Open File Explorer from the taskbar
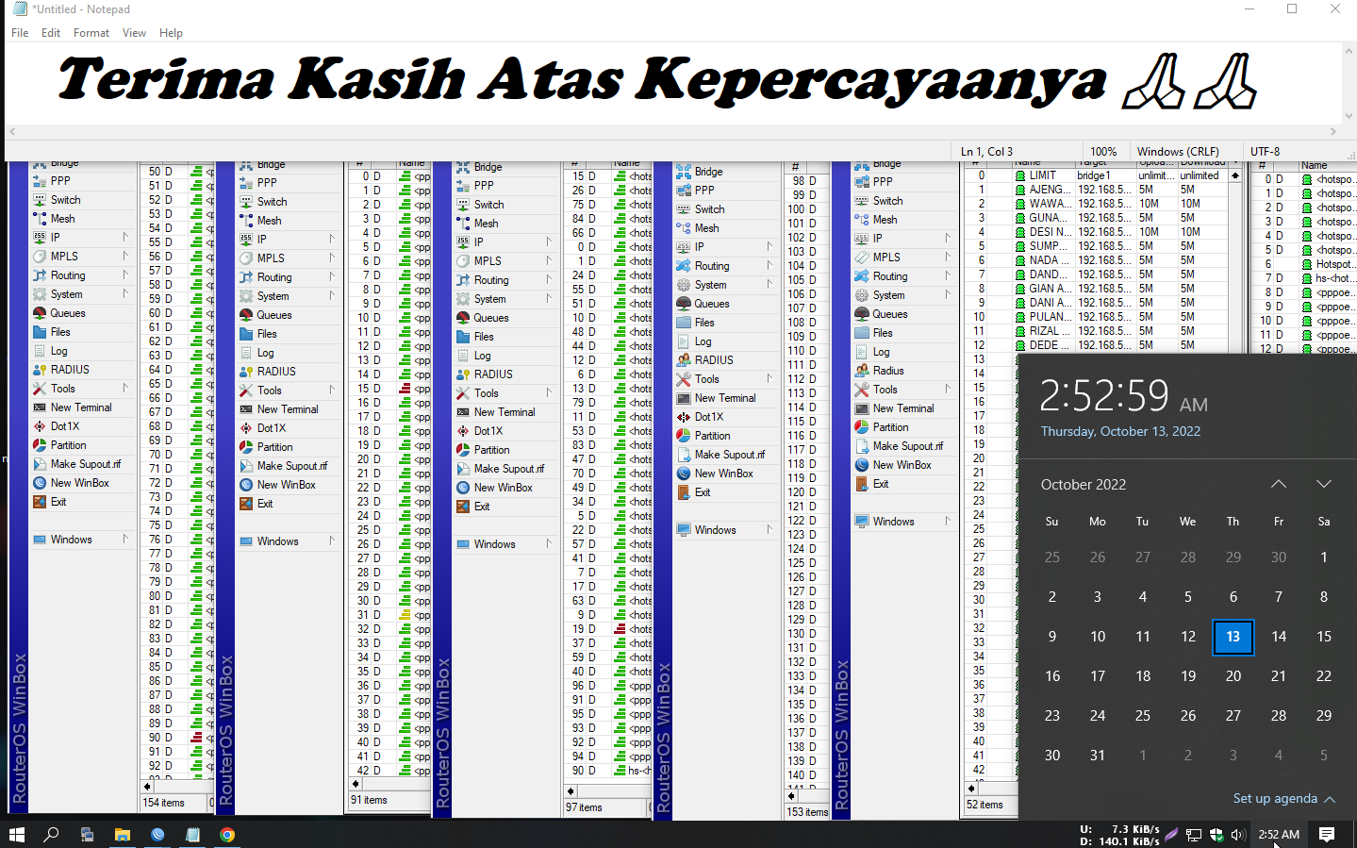This screenshot has height=848, width=1357. (123, 835)
